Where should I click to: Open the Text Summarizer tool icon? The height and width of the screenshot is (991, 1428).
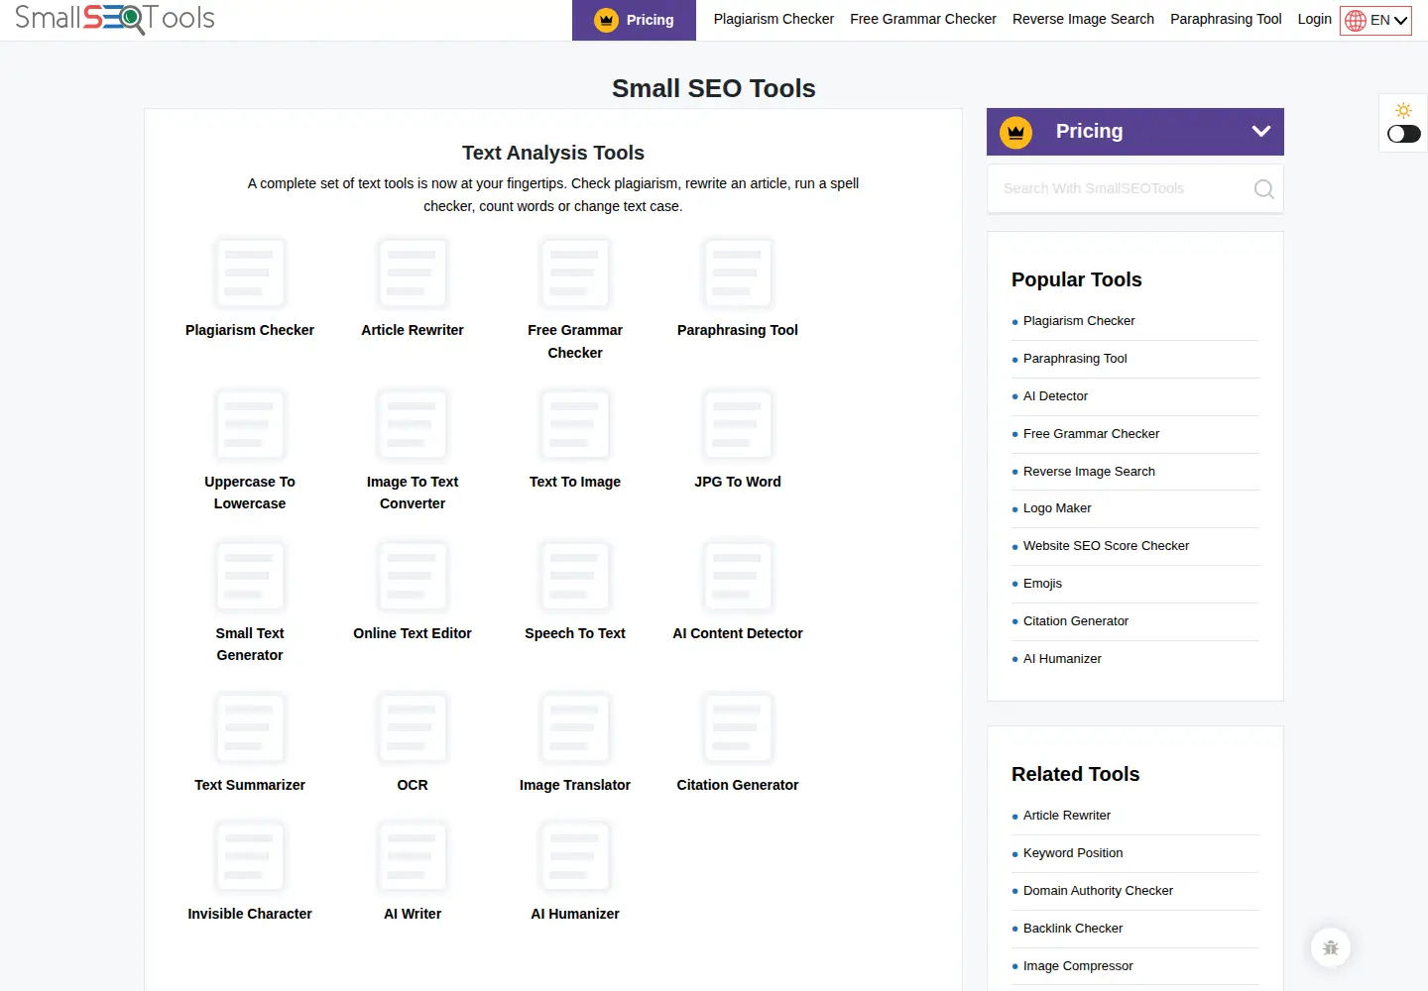tap(250, 727)
